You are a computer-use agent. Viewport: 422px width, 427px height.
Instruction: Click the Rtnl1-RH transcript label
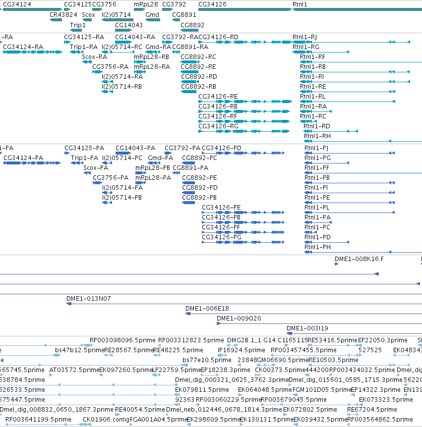tap(317, 136)
